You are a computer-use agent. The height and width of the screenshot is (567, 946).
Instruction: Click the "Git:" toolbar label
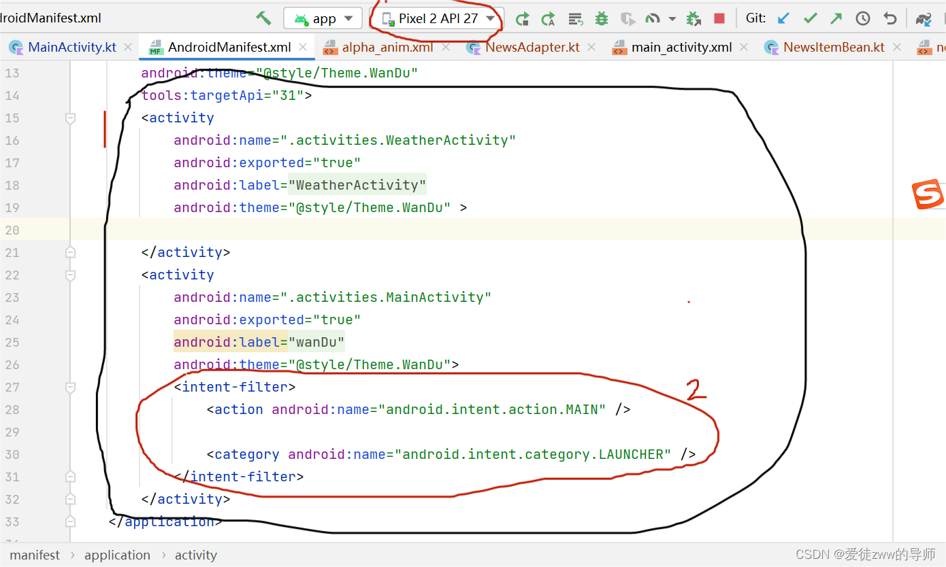756,18
